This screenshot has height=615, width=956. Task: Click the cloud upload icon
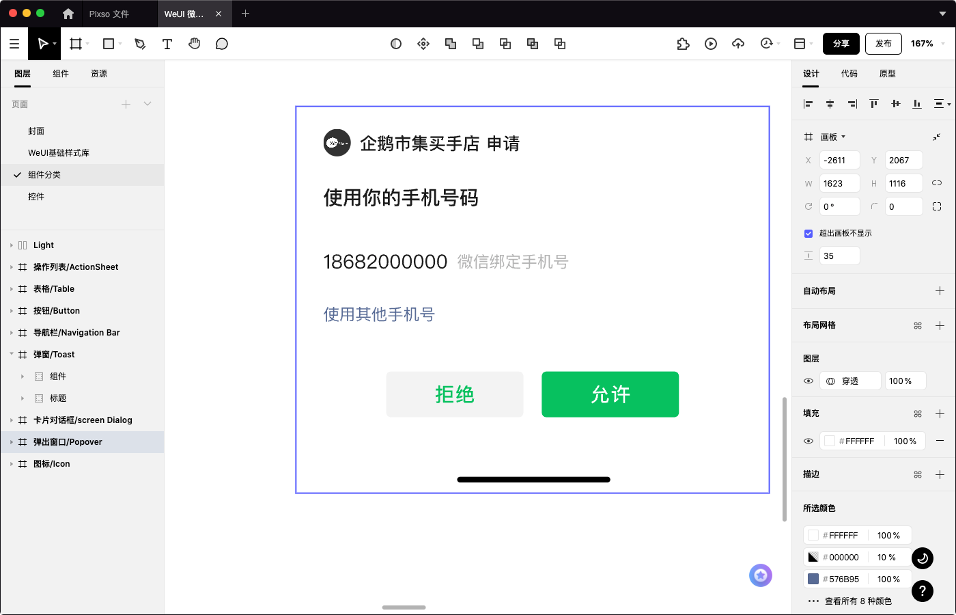click(x=738, y=44)
